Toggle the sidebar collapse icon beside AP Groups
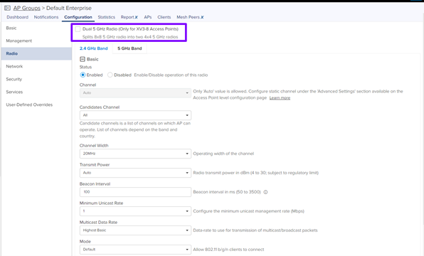Image resolution: width=424 pixels, height=256 pixels. point(7,8)
